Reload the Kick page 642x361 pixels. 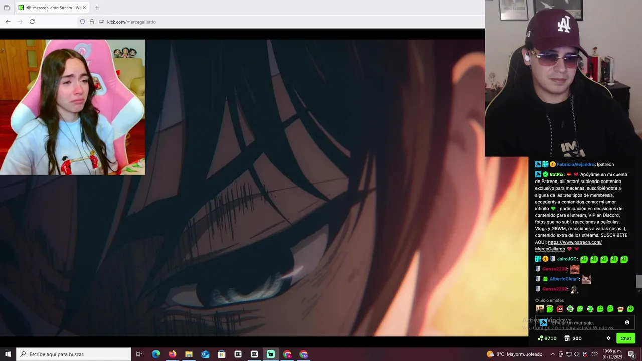(x=32, y=22)
